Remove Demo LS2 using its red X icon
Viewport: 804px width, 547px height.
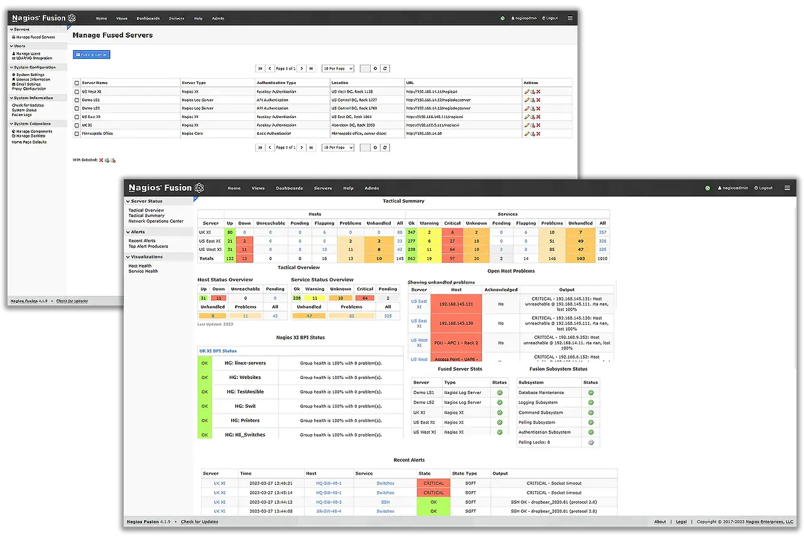(538, 108)
